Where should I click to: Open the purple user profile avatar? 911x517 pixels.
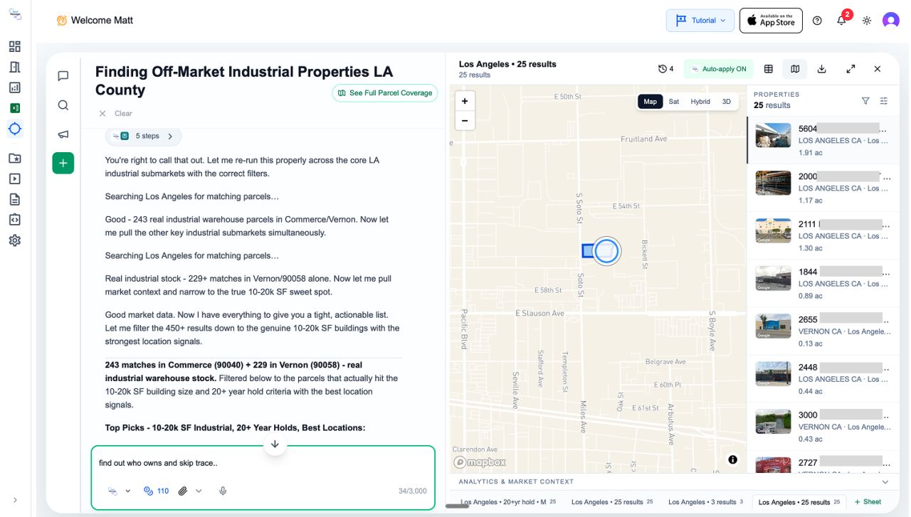tap(891, 21)
